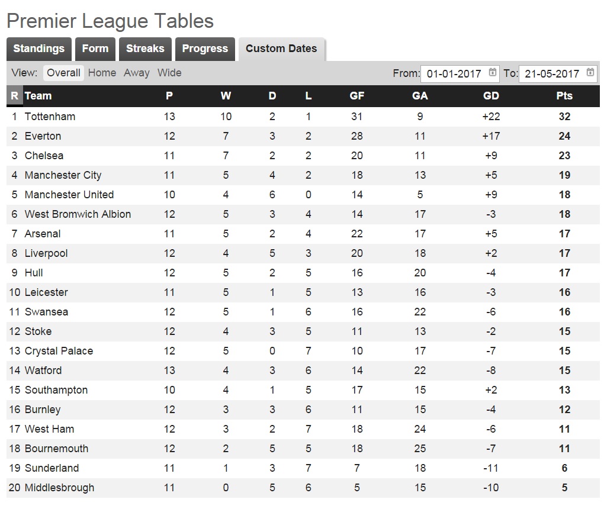
Task: Switch view to Home results
Action: coord(102,73)
